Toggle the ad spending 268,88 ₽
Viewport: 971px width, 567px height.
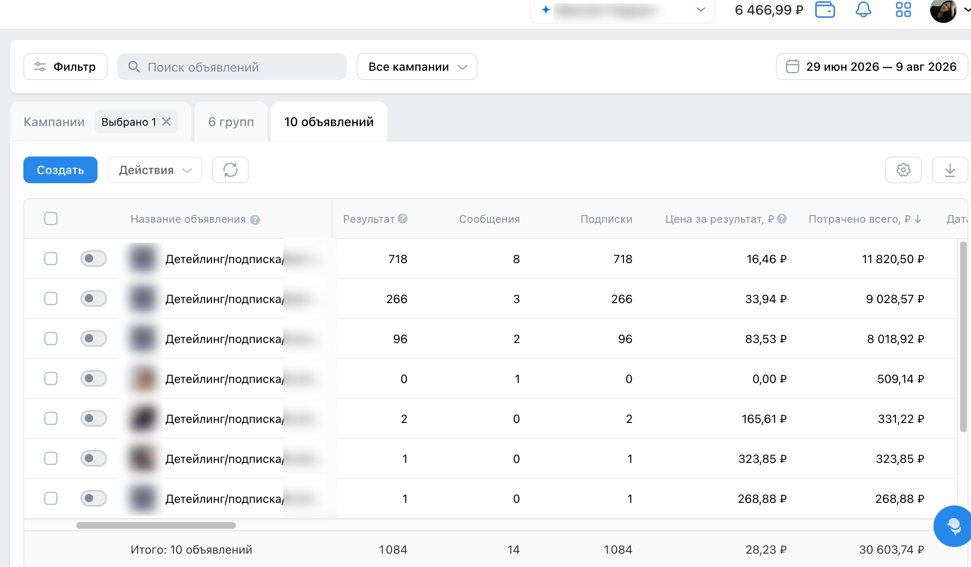tap(94, 498)
